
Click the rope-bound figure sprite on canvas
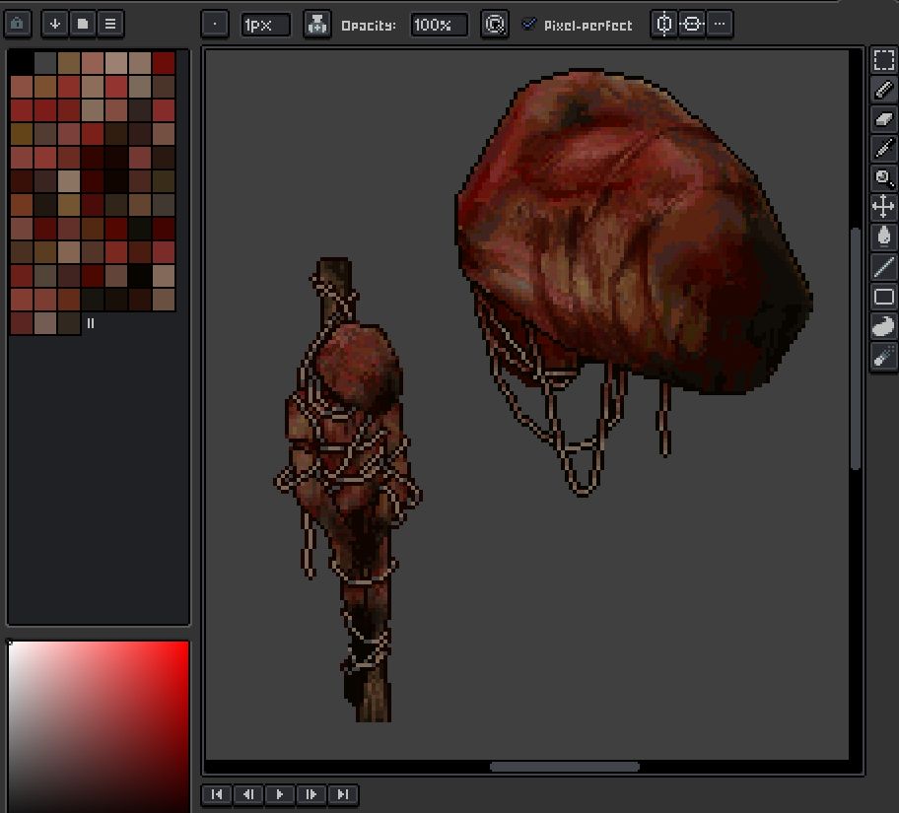point(350,488)
